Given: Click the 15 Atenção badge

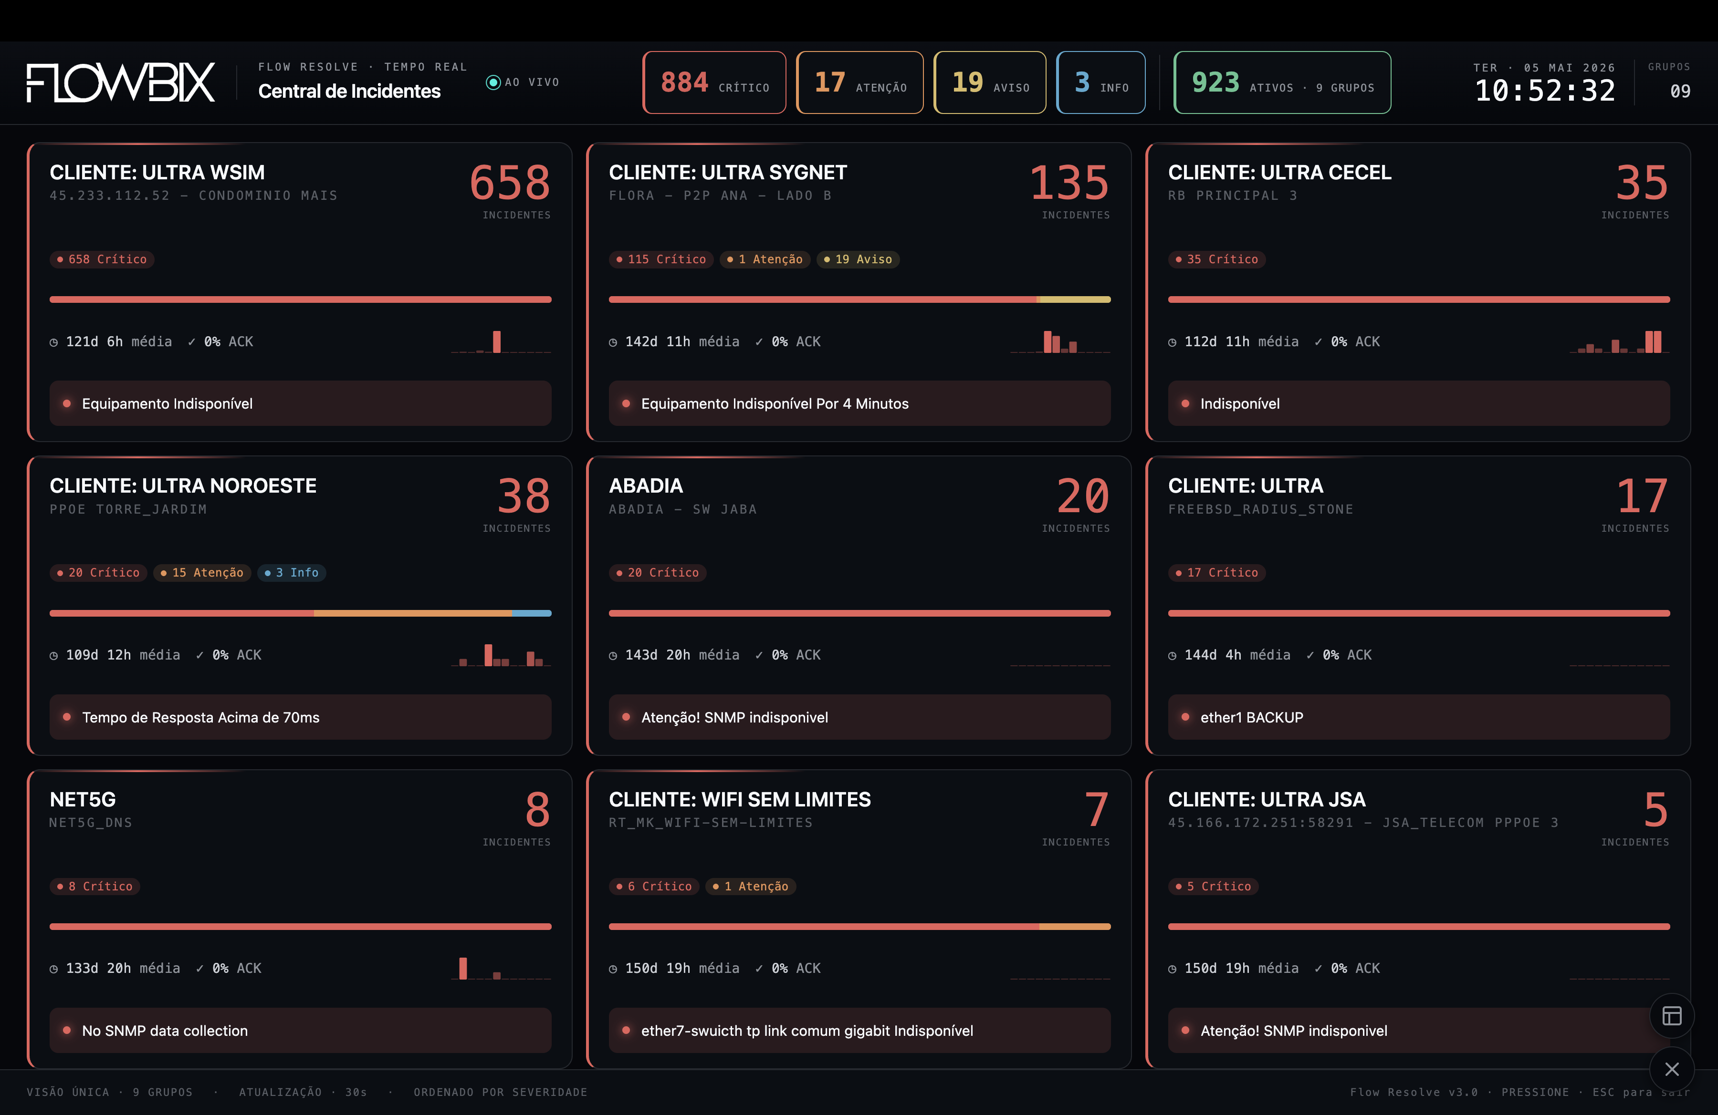Looking at the screenshot, I should click(202, 573).
